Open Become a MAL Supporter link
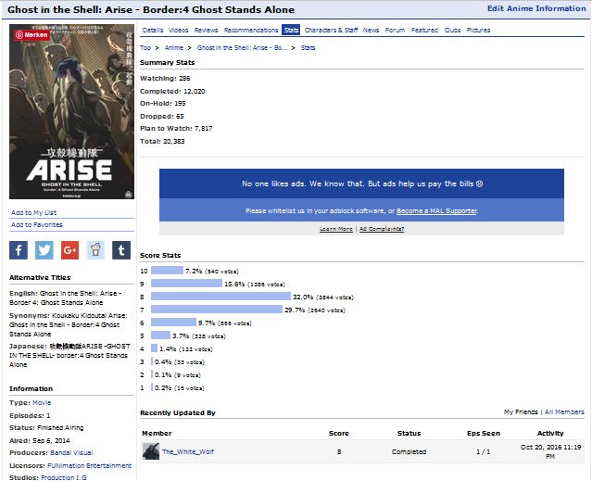This screenshot has height=481, width=592. point(437,211)
